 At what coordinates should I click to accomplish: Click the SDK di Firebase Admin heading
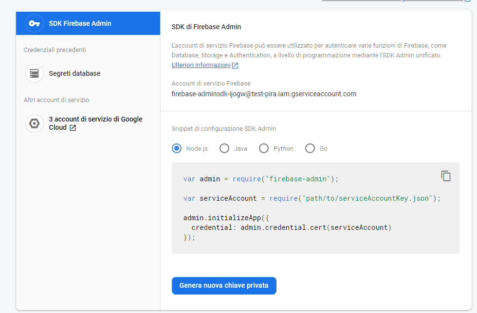coord(206,27)
